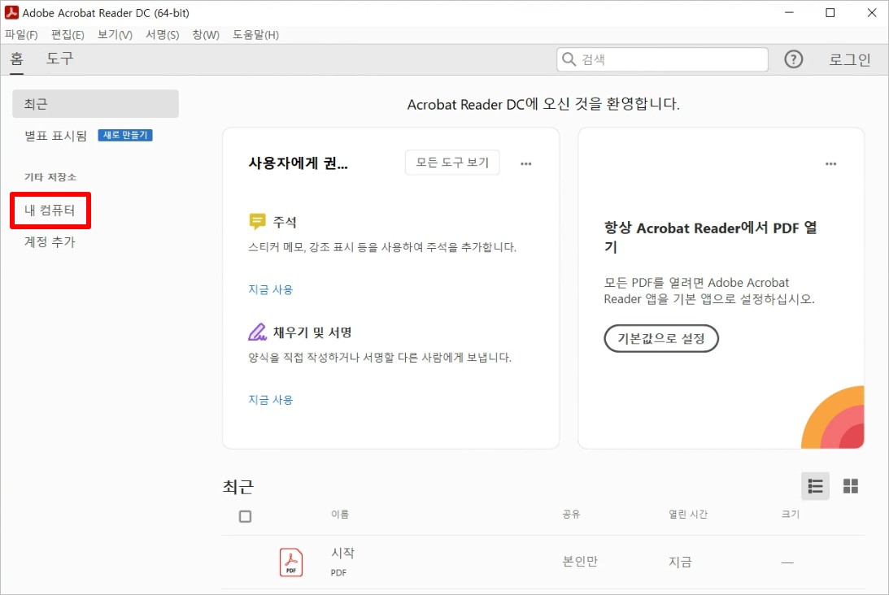Click the PDF icon of the 시작 file
Screen dimensions: 889x595
[x=291, y=562]
